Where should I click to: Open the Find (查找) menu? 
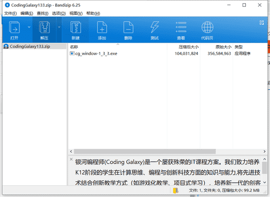click(43, 13)
